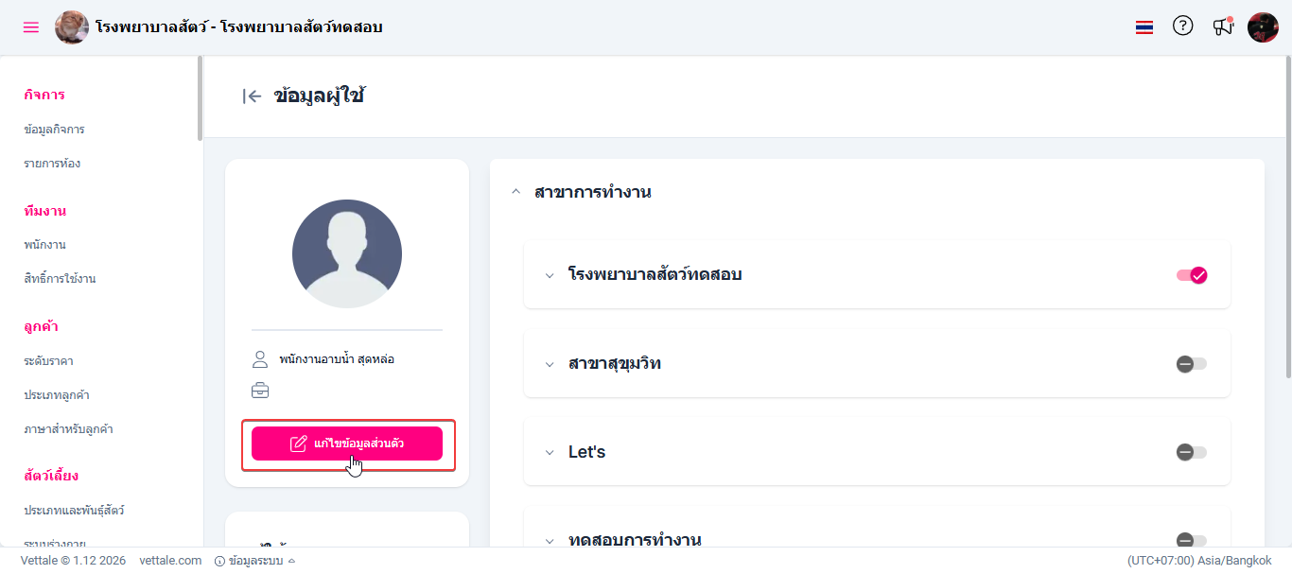1292x574 pixels.
Task: Enable the สาขาสุขุมวิท branch toggle
Action: [1191, 364]
